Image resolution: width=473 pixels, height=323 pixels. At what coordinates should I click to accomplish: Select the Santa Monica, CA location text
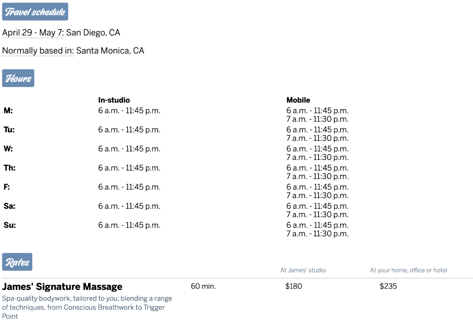click(x=110, y=50)
